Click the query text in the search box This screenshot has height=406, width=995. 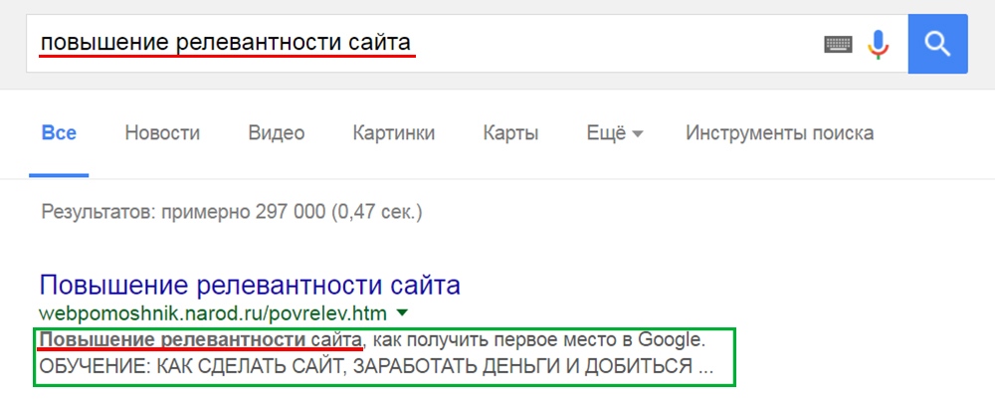[225, 43]
